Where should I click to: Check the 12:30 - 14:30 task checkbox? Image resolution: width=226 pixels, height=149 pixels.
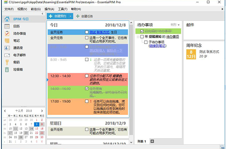(x=87, y=76)
